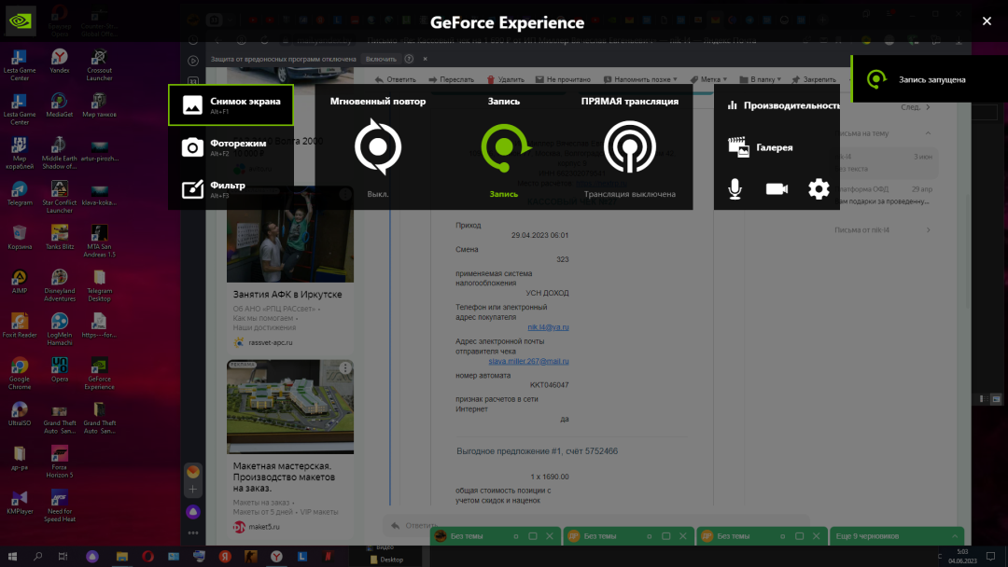
Task: Click the taskbar search magnifier icon
Action: pos(38,557)
